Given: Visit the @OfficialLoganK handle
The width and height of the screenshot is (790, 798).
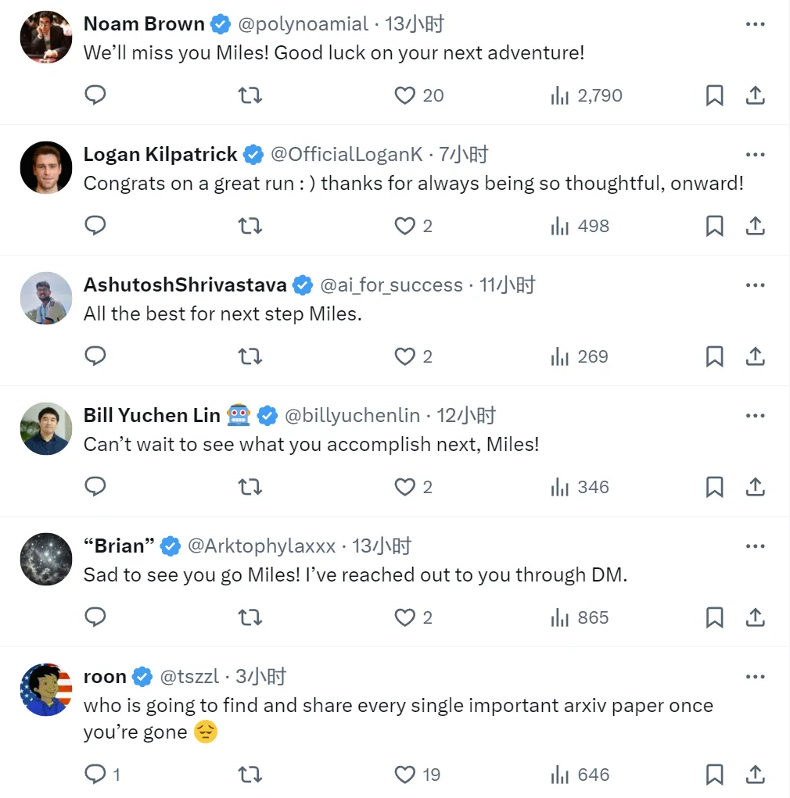Looking at the screenshot, I should tap(347, 154).
